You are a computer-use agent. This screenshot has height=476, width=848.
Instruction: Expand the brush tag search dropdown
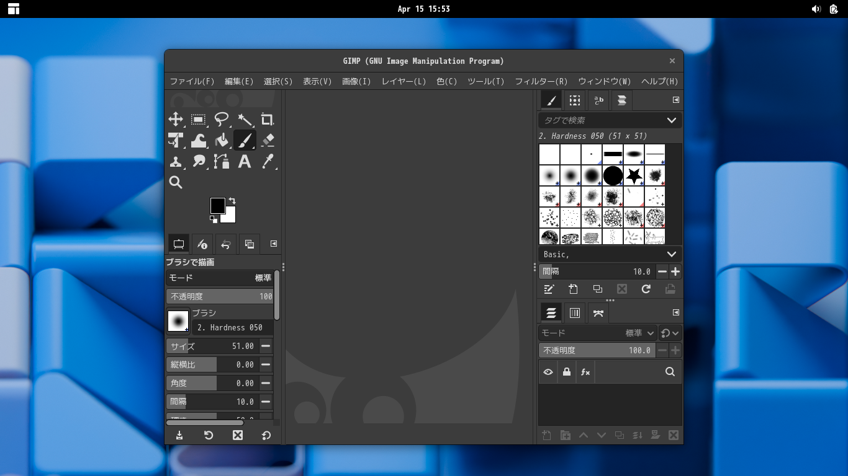pyautogui.click(x=671, y=120)
